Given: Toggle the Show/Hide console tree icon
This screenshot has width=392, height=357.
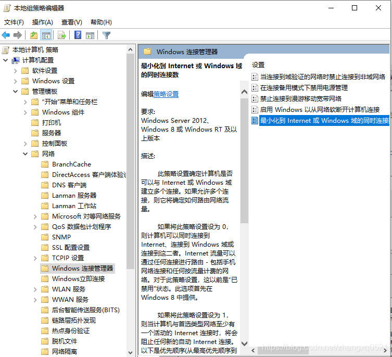Looking at the screenshot, I should tap(46, 35).
